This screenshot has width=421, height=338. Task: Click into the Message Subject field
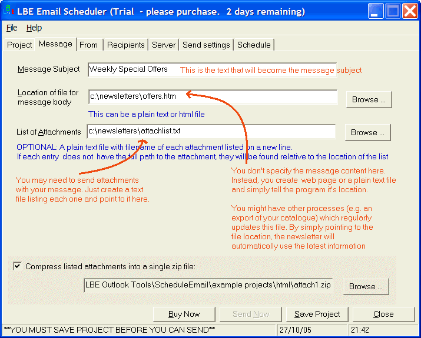[212, 70]
